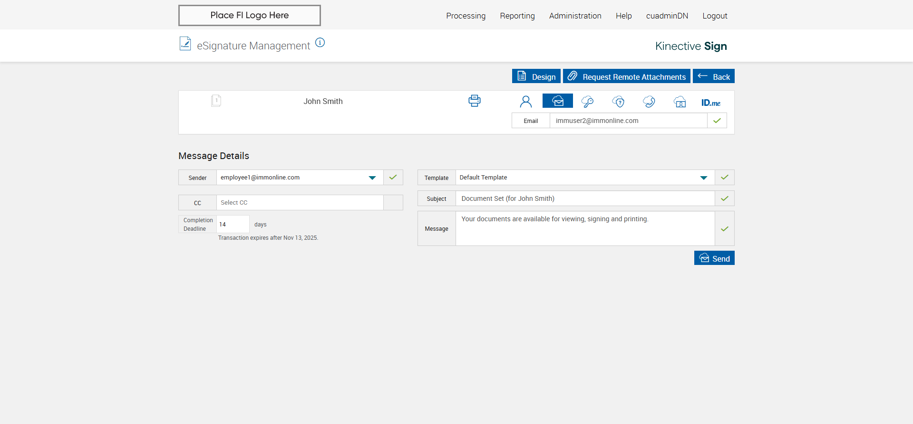Expand the Sender dropdown arrow
The image size is (913, 424).
(x=372, y=178)
